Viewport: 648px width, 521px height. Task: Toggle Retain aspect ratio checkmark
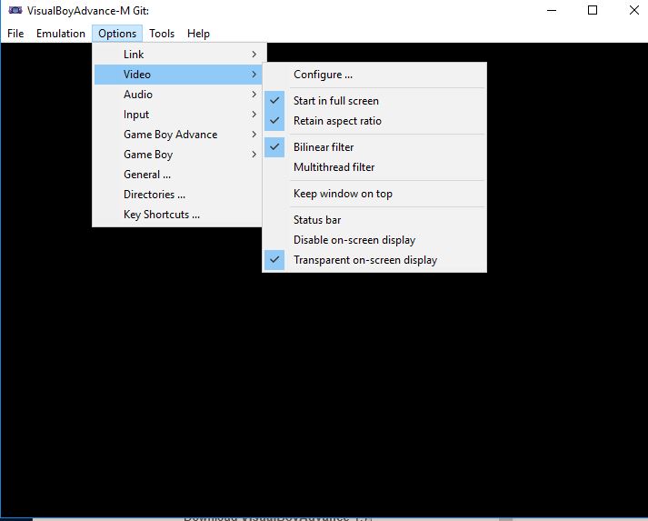click(374, 121)
